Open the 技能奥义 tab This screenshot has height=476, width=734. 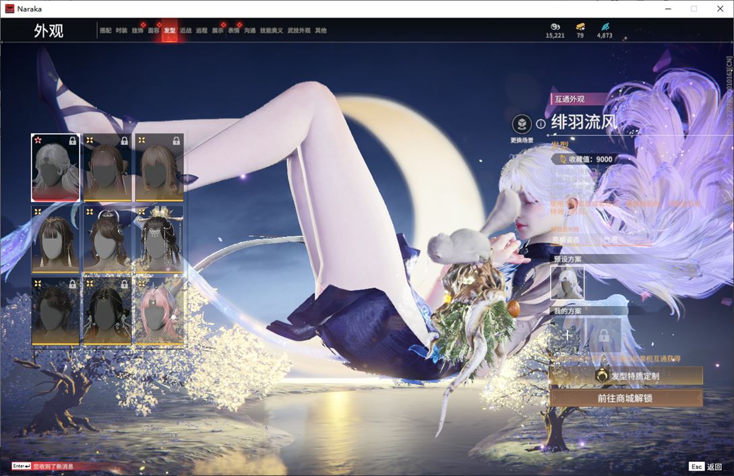click(272, 30)
